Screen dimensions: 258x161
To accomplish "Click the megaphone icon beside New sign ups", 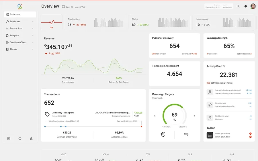I will [x=210, y=105].
